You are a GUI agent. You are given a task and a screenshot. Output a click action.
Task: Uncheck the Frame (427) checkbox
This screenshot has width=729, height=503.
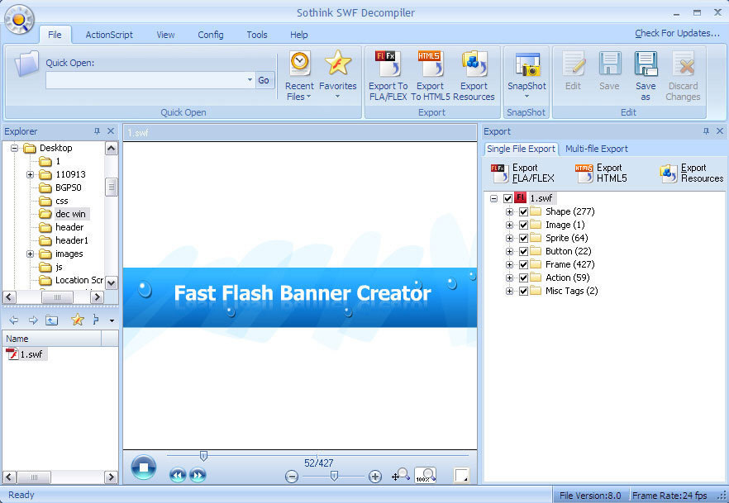click(x=523, y=265)
